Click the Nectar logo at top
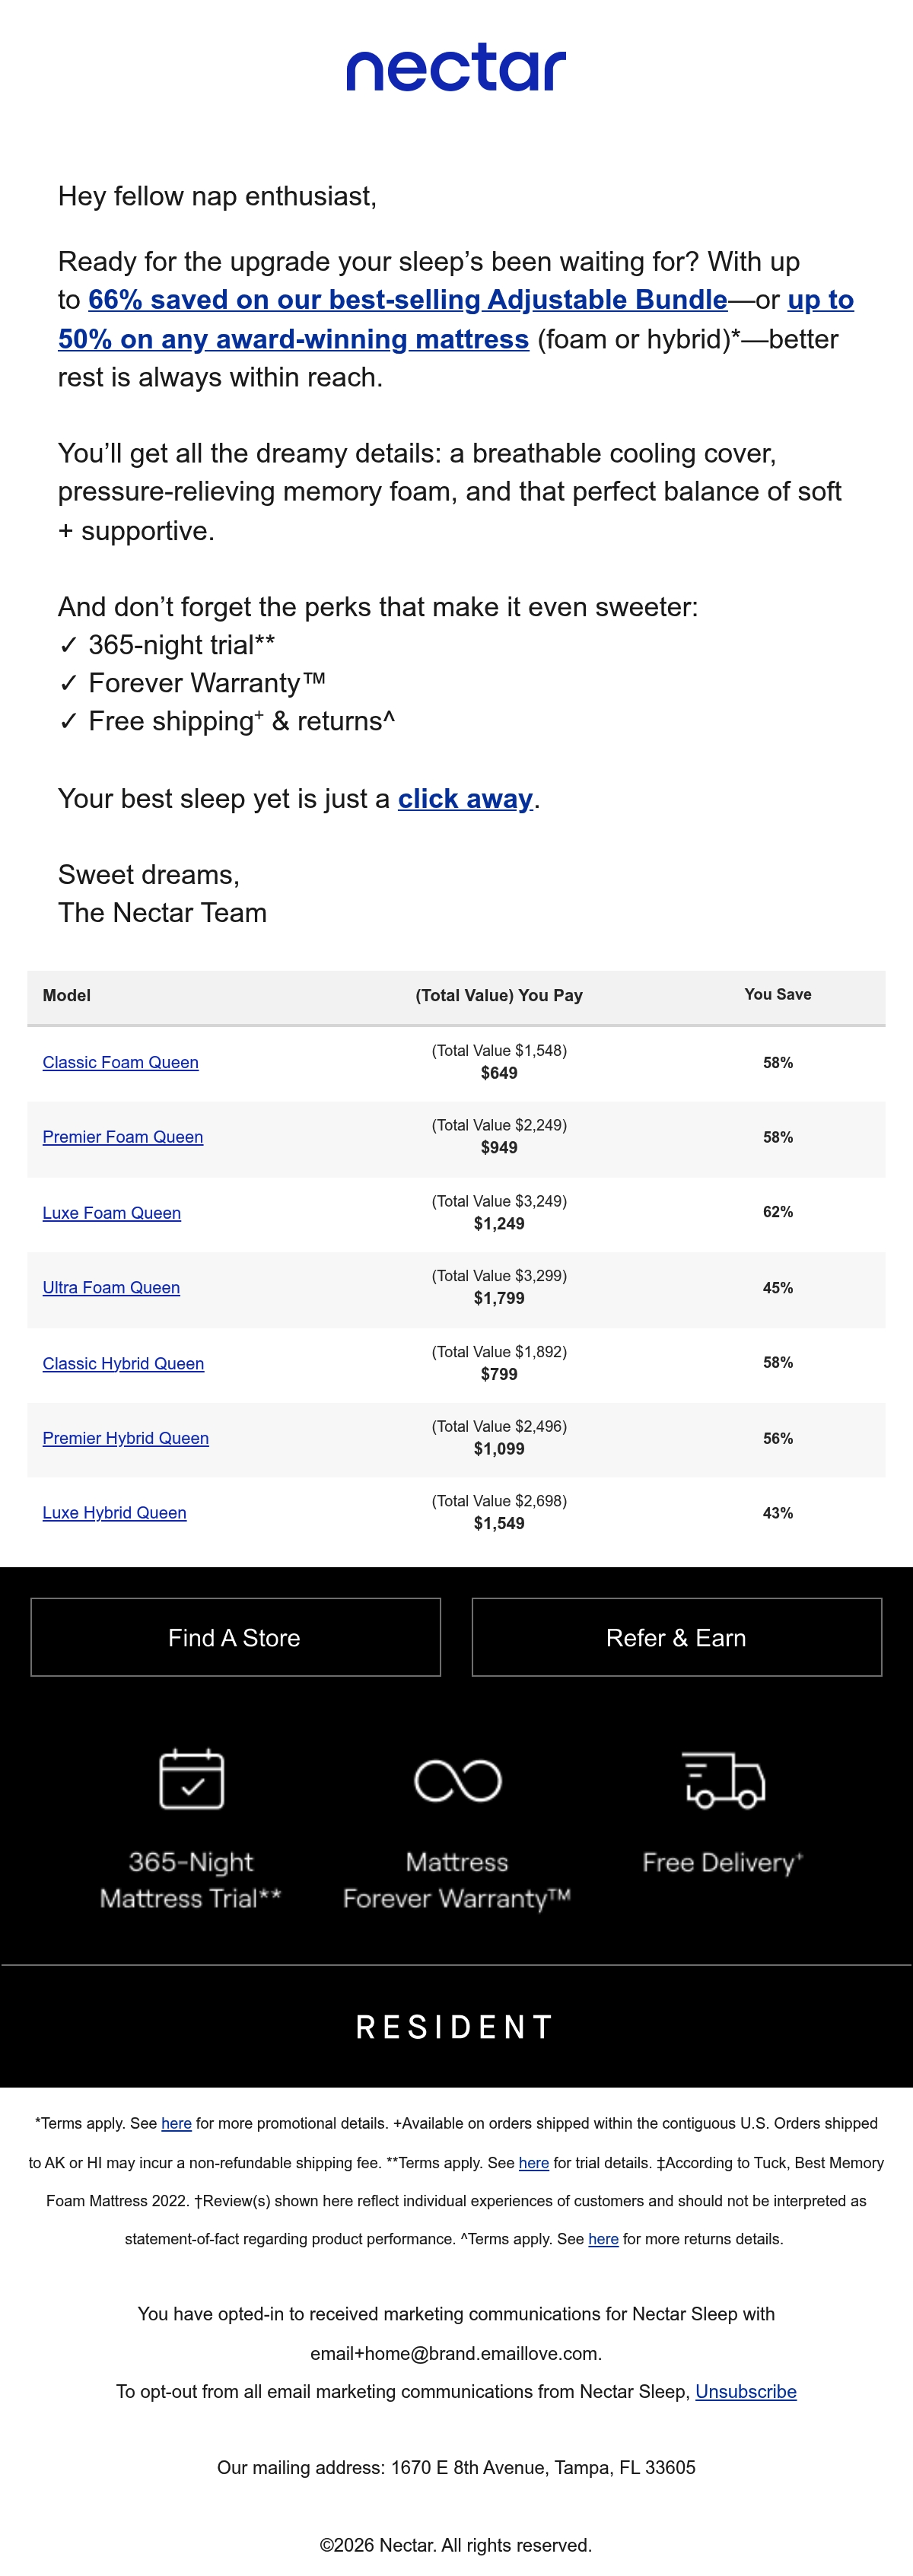The height and width of the screenshot is (2576, 913). 456,68
